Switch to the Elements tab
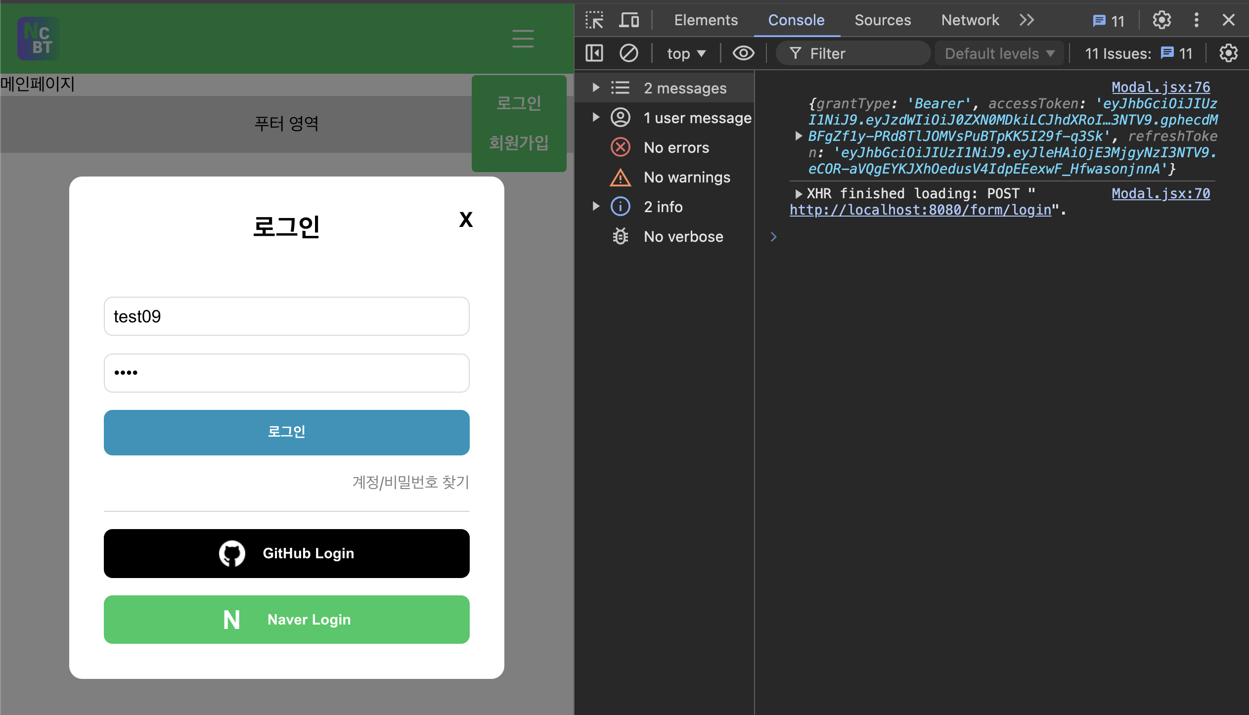1249x715 pixels. (706, 20)
